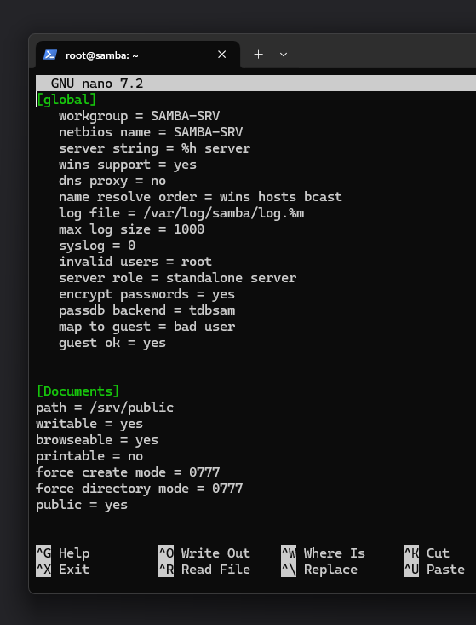Place cursor on the [Documents] section header
This screenshot has width=476, height=625.
coord(78,391)
